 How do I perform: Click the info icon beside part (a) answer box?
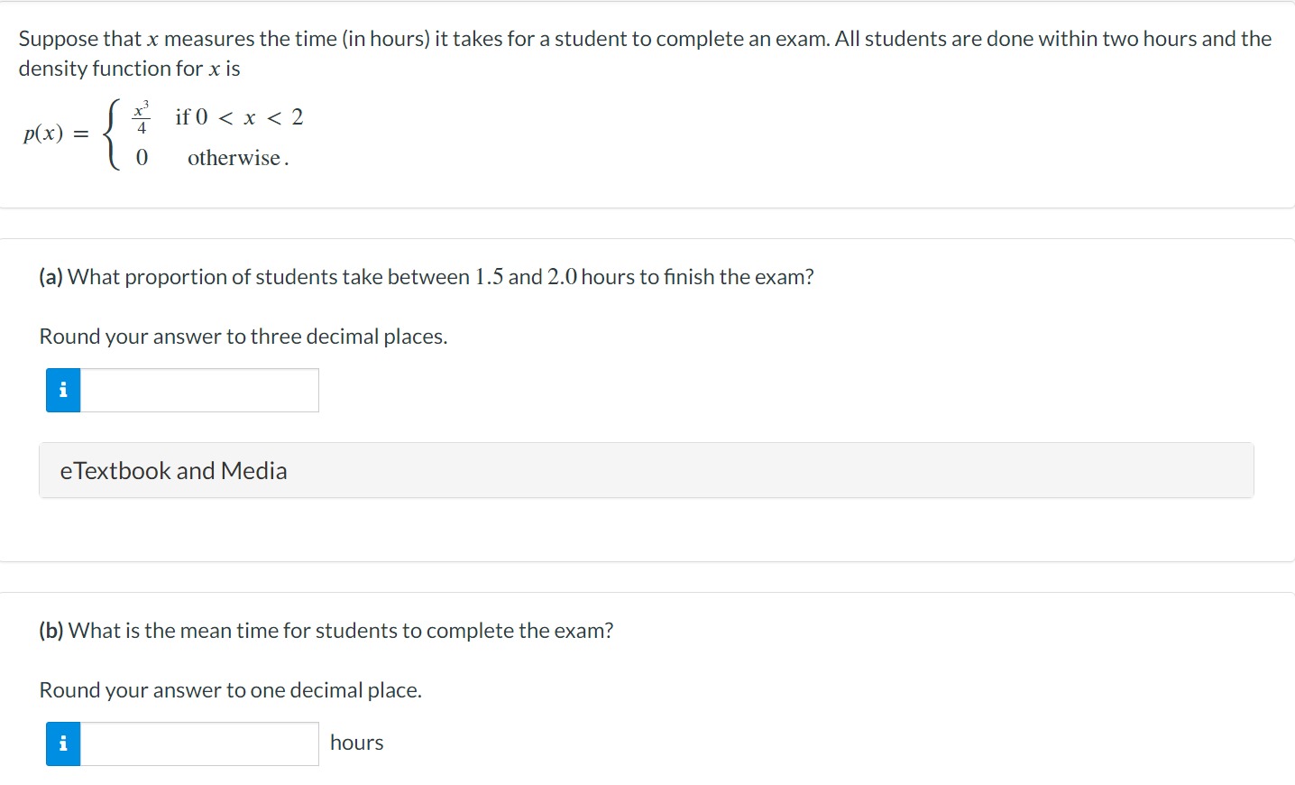63,390
